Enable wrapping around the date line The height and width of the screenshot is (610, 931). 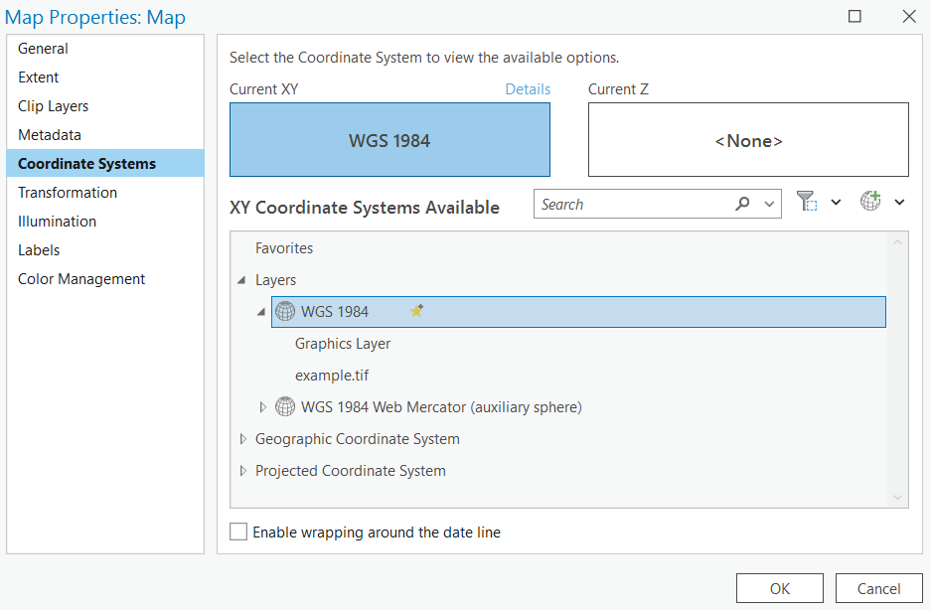(238, 533)
